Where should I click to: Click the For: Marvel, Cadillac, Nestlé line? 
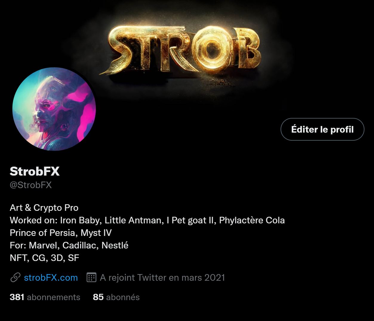tap(69, 245)
